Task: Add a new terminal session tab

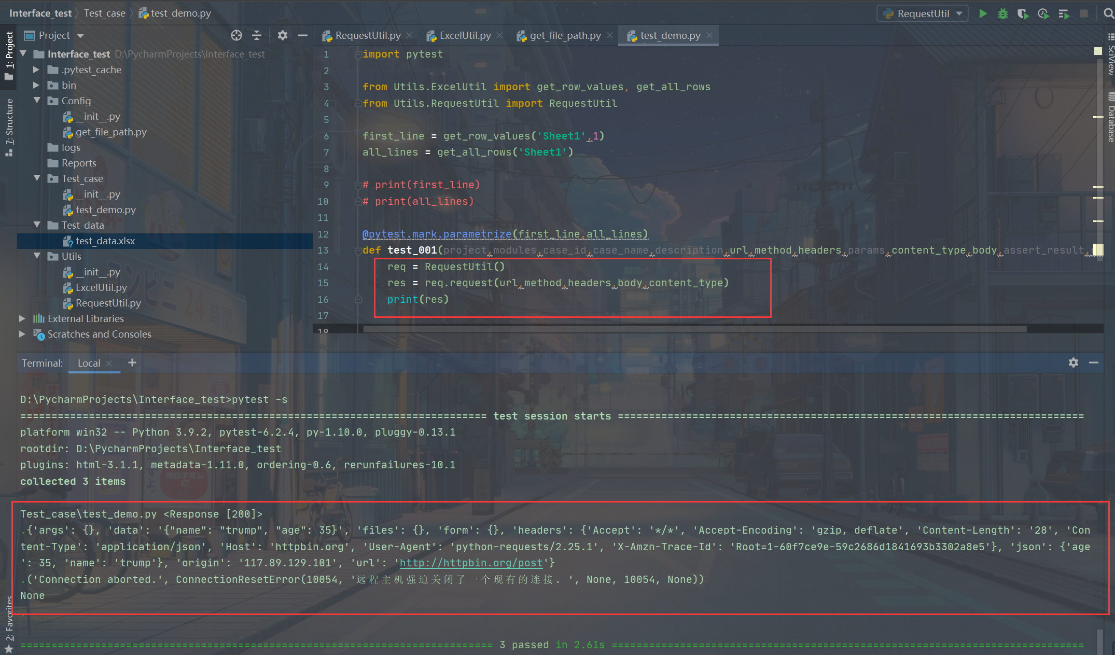Action: pos(132,363)
